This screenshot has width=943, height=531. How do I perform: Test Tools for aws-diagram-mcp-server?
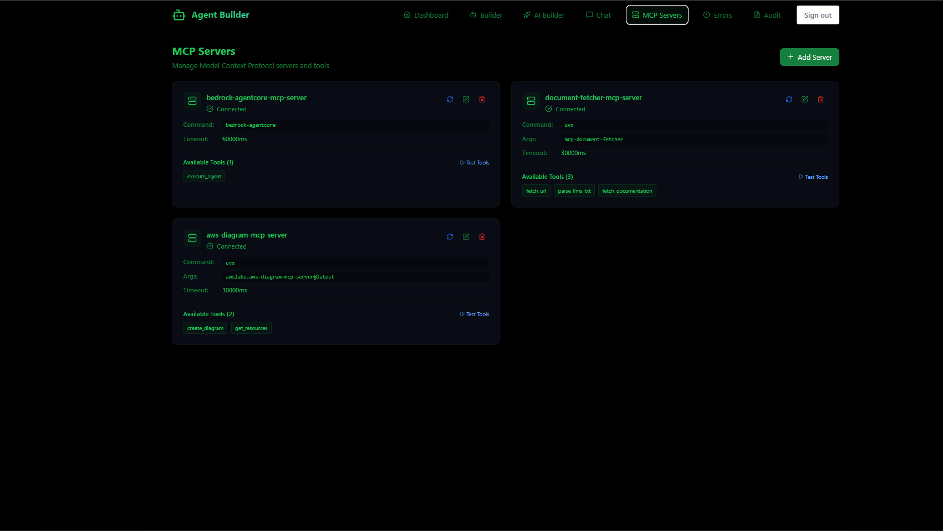[x=475, y=315]
